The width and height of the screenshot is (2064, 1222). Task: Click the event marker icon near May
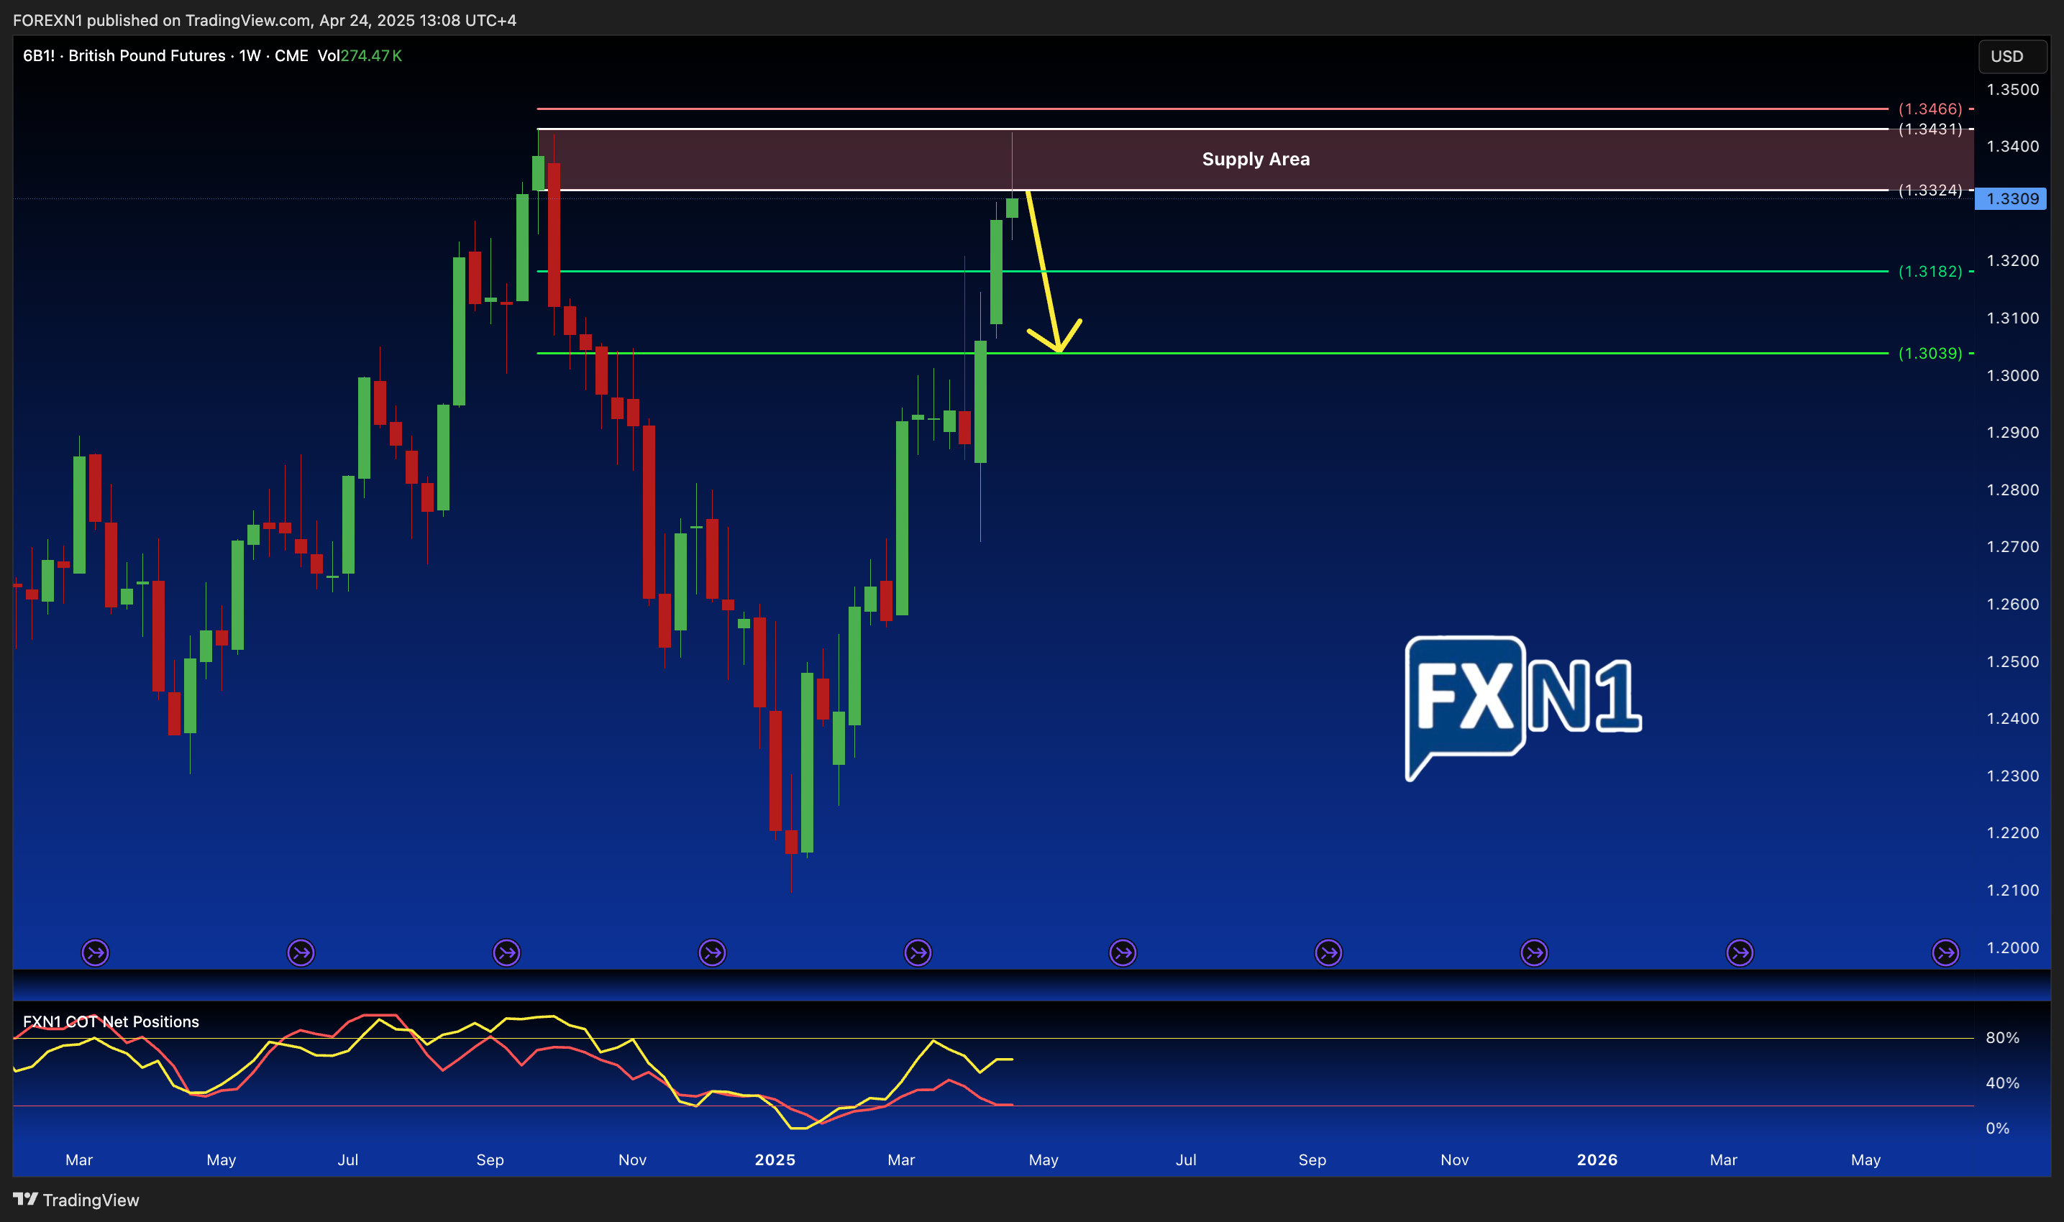pos(301,952)
